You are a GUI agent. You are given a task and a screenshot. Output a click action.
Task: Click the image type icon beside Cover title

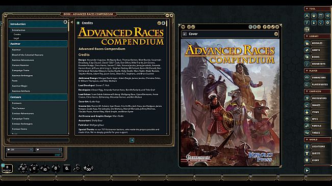(x=185, y=34)
